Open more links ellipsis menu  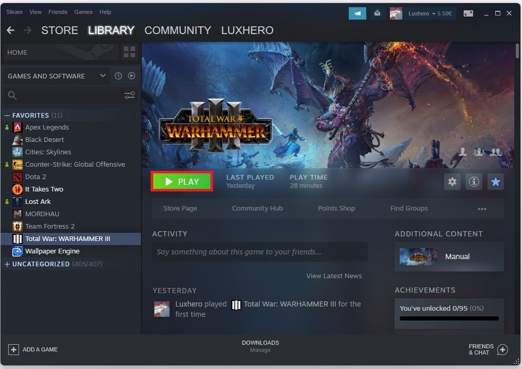(482, 209)
